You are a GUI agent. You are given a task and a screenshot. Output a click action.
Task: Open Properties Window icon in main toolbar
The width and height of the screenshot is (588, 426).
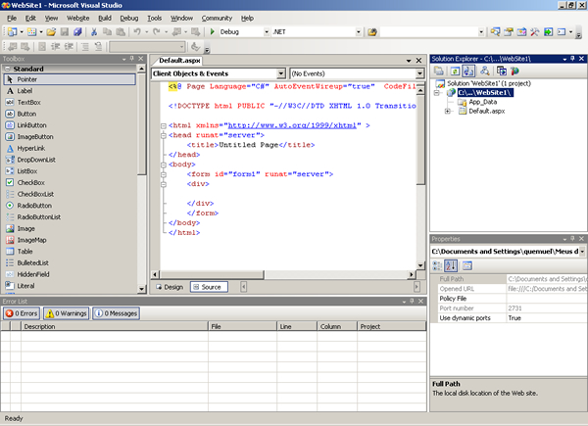click(x=509, y=32)
